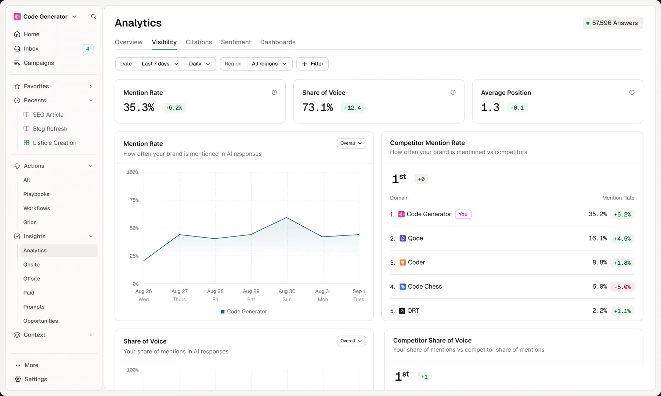Click the More ellipsis icon
This screenshot has width=661, height=396.
click(18, 365)
